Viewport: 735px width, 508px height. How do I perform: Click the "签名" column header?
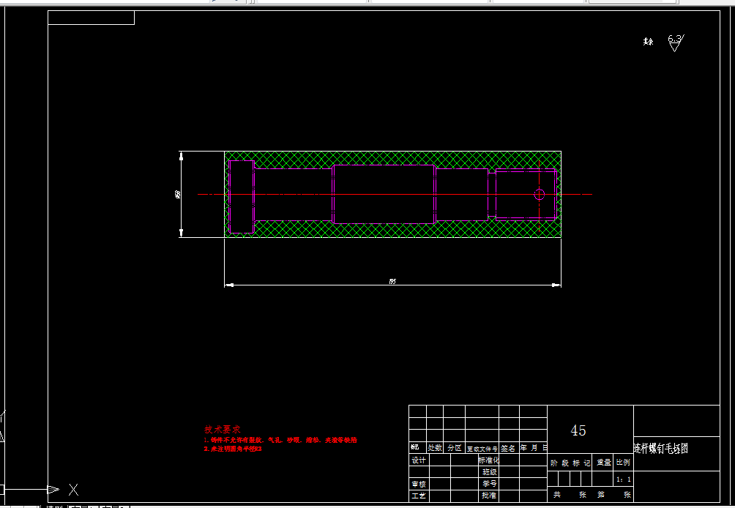point(508,448)
